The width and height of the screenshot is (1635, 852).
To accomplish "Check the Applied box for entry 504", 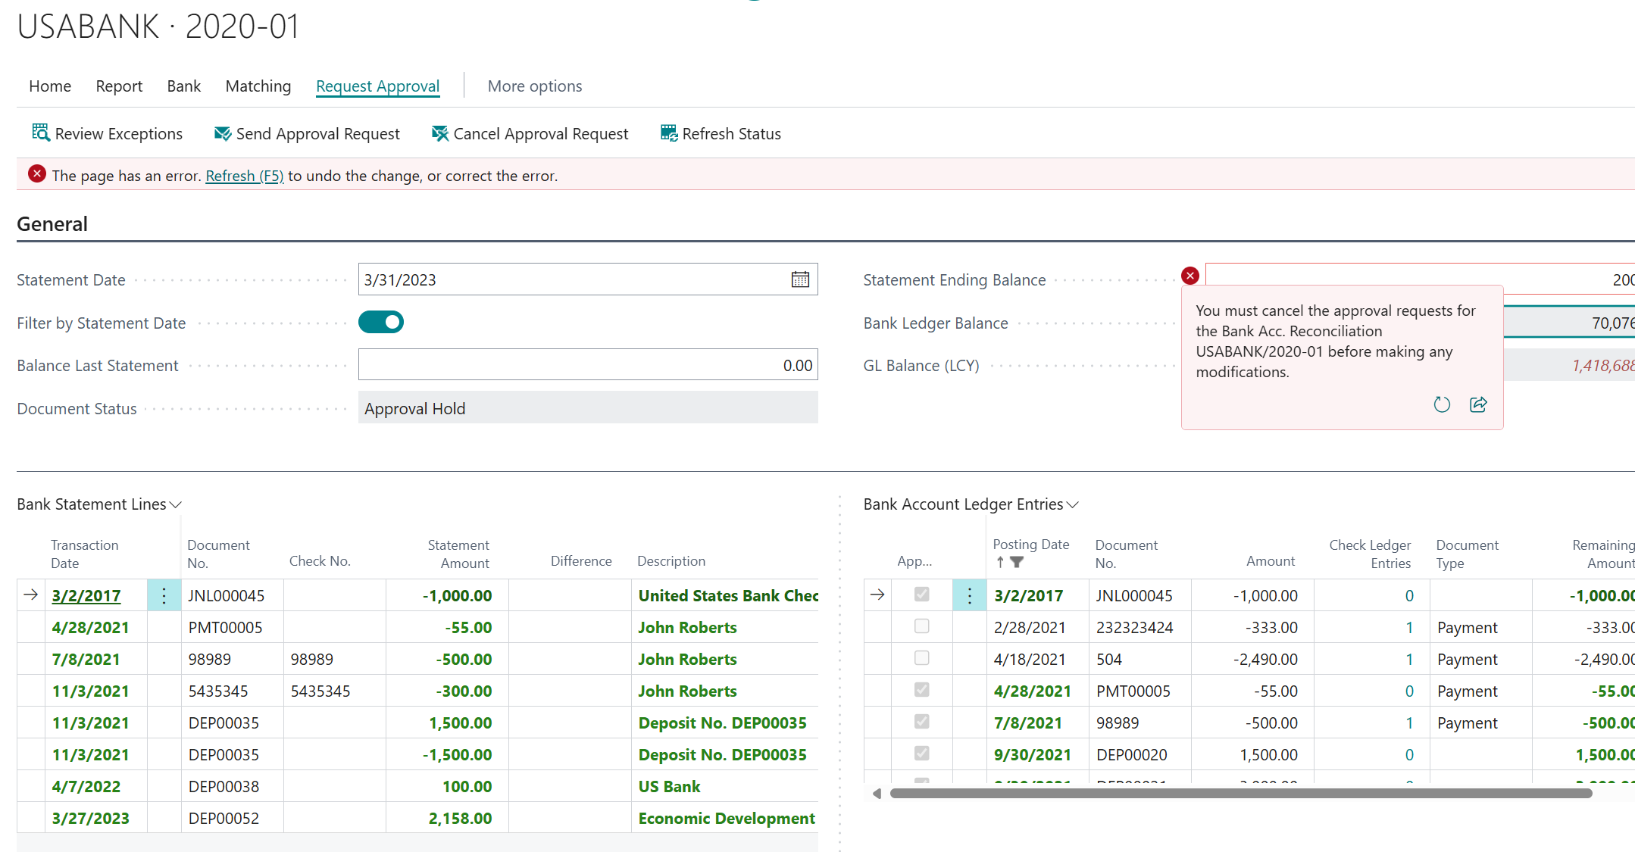I will click(x=921, y=658).
